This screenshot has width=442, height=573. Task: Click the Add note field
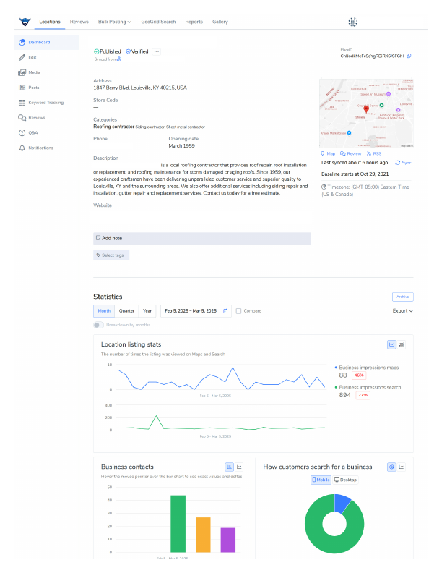[202, 238]
